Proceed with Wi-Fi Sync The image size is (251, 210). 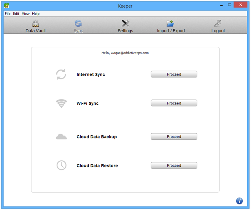174,103
